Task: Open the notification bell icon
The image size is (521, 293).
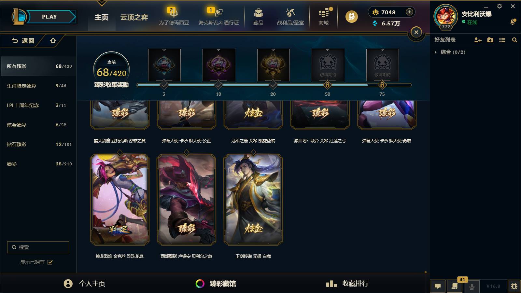Action: click(x=513, y=22)
